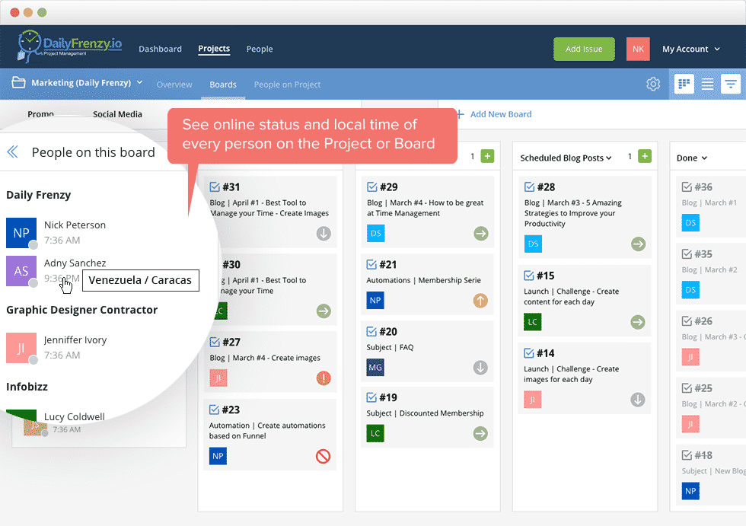The image size is (746, 526).
Task: Click low priority arrow on issue #20
Action: pos(480,368)
